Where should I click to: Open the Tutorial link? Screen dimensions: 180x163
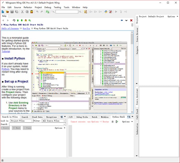pos(6,51)
